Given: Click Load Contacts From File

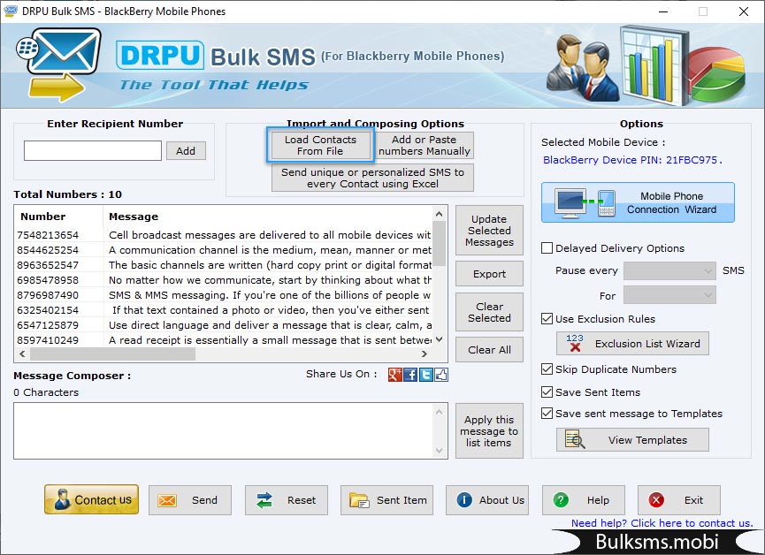Looking at the screenshot, I should click(320, 145).
